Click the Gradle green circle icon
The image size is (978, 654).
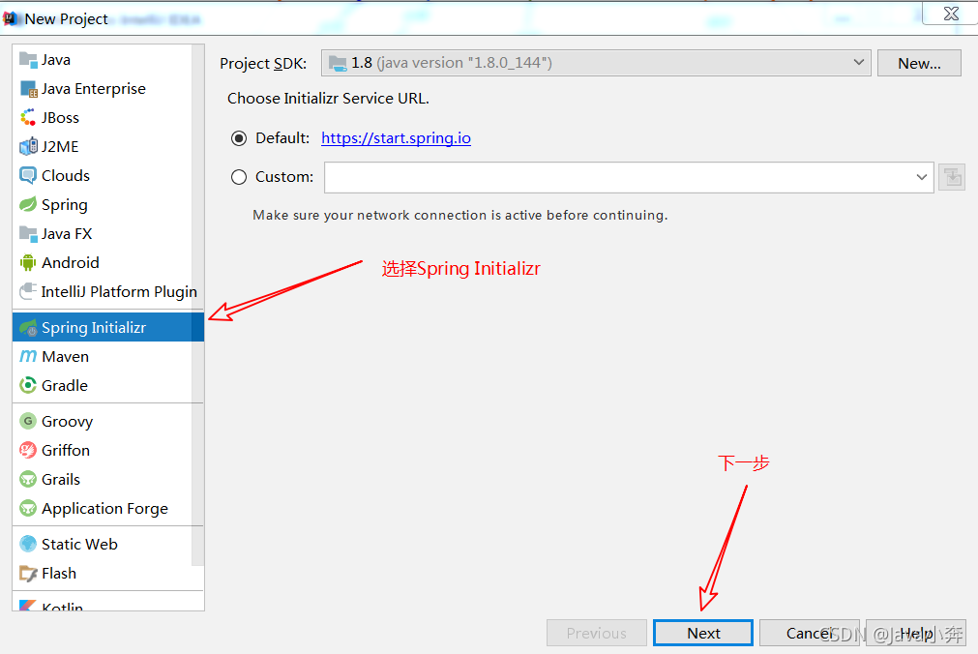28,386
